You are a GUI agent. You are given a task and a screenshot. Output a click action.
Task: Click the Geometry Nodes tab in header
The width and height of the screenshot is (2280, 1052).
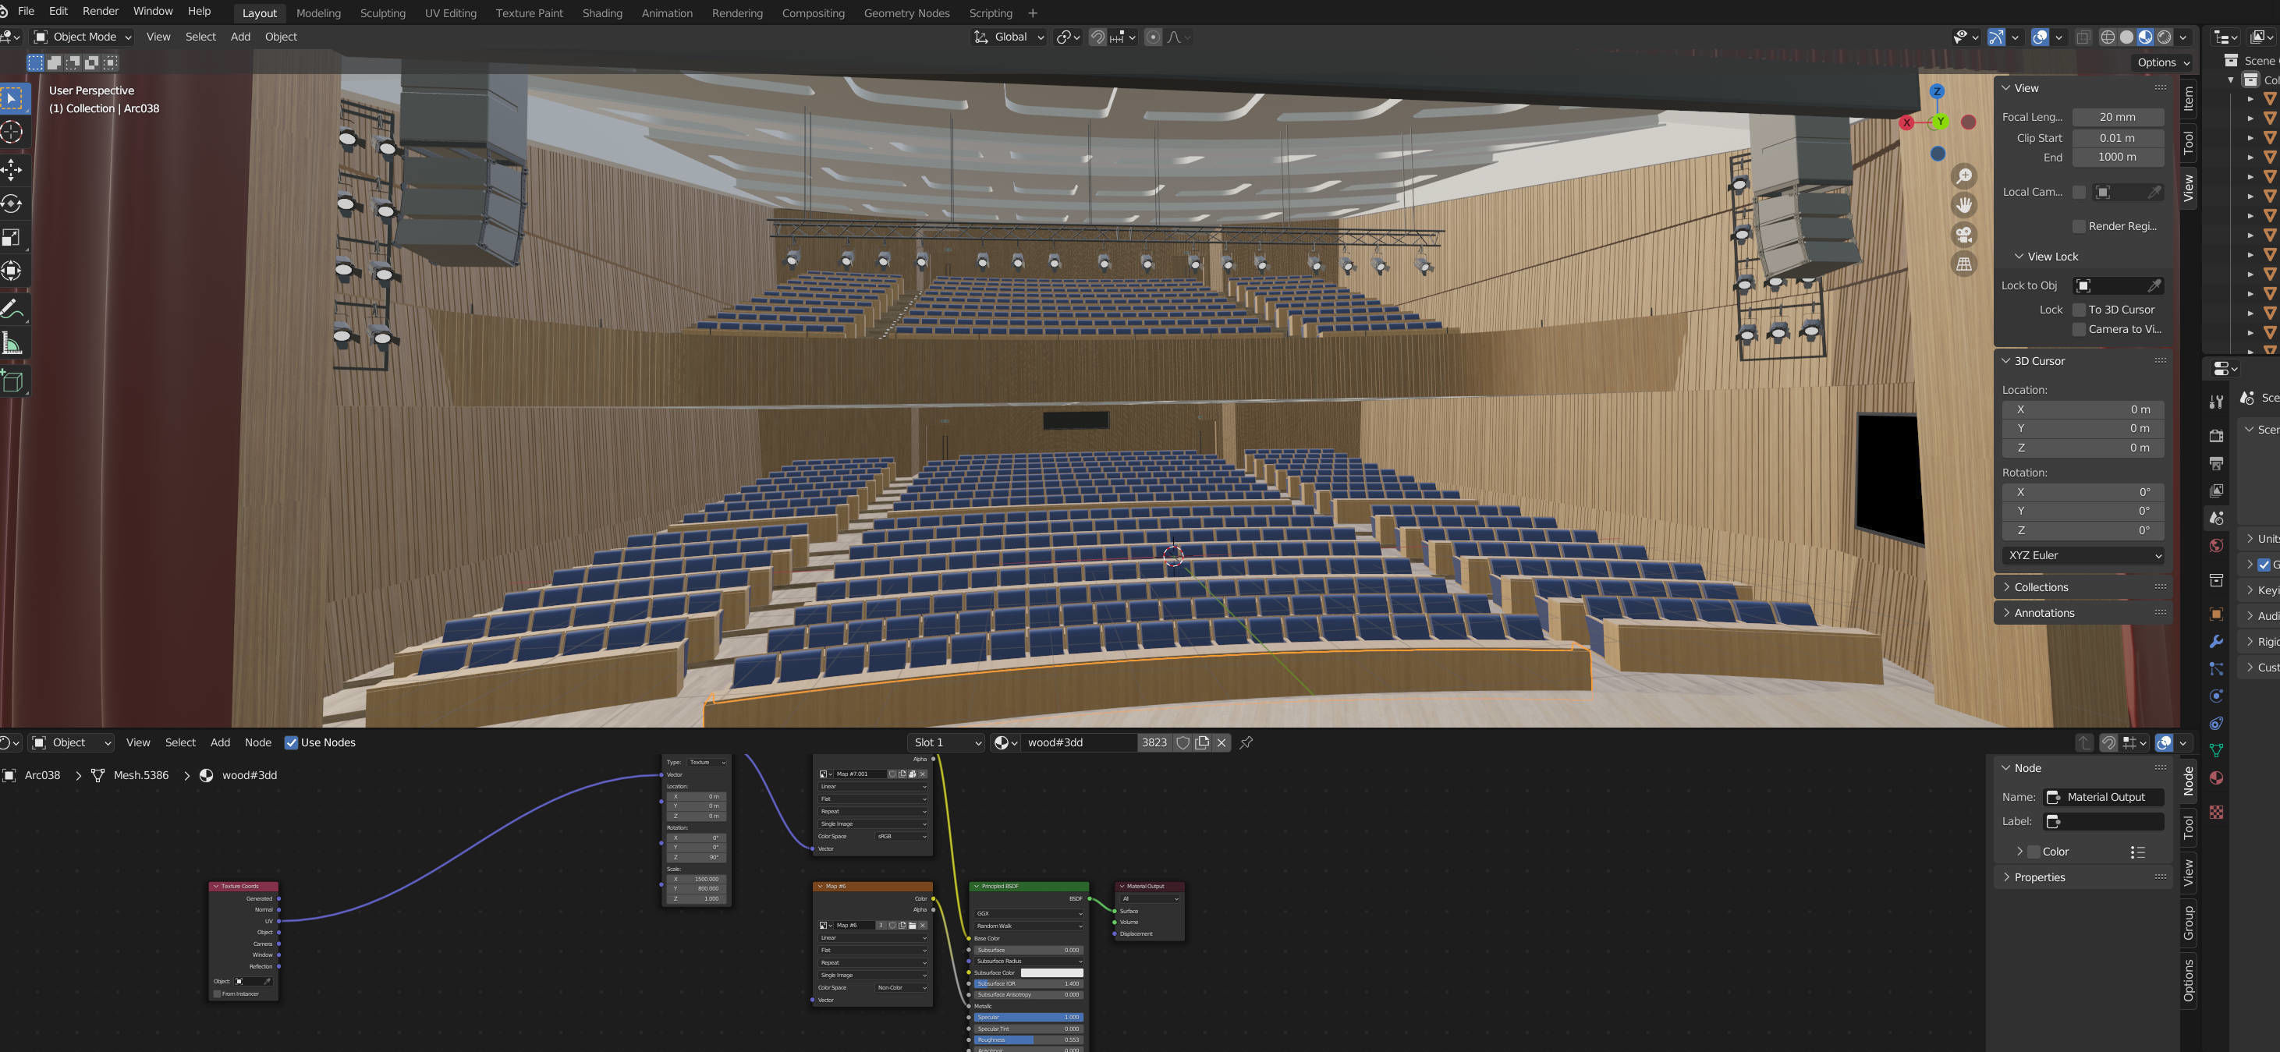[x=905, y=12]
